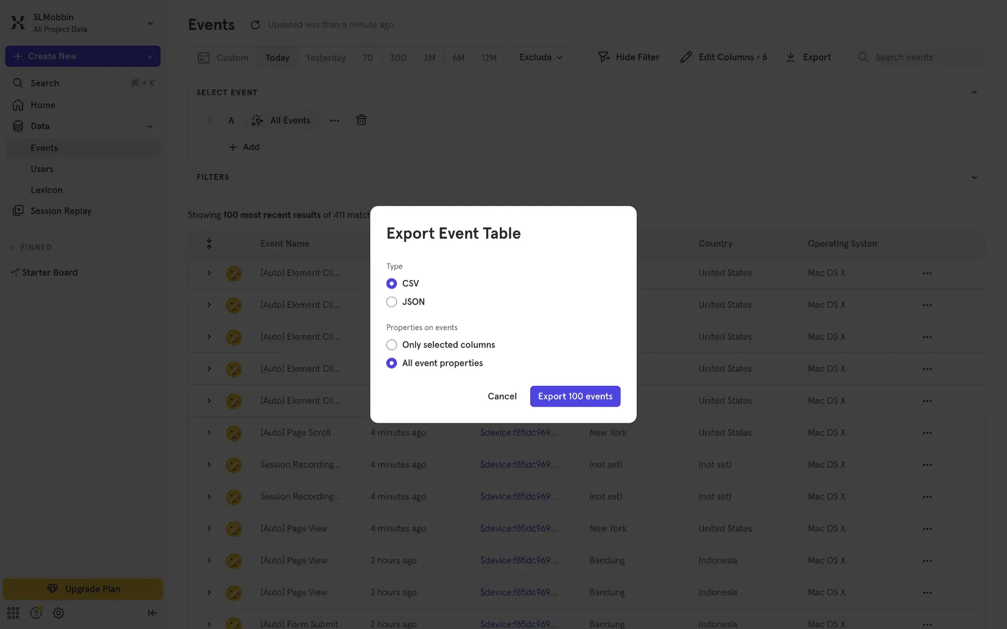1007x629 pixels.
Task: Choose Only selected columns option
Action: 391,345
